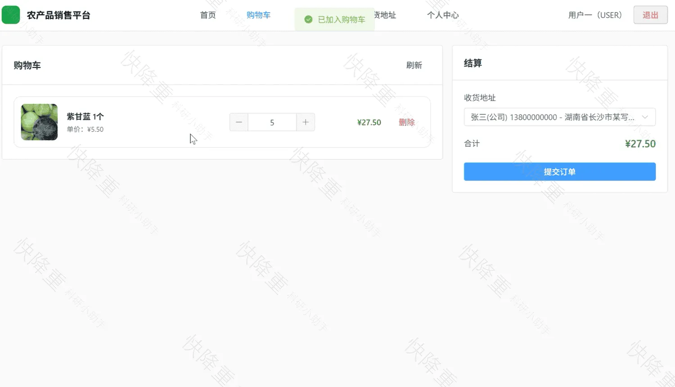
Task: Decrease 紫甘蓝 quantity with minus button
Action: pyautogui.click(x=239, y=122)
